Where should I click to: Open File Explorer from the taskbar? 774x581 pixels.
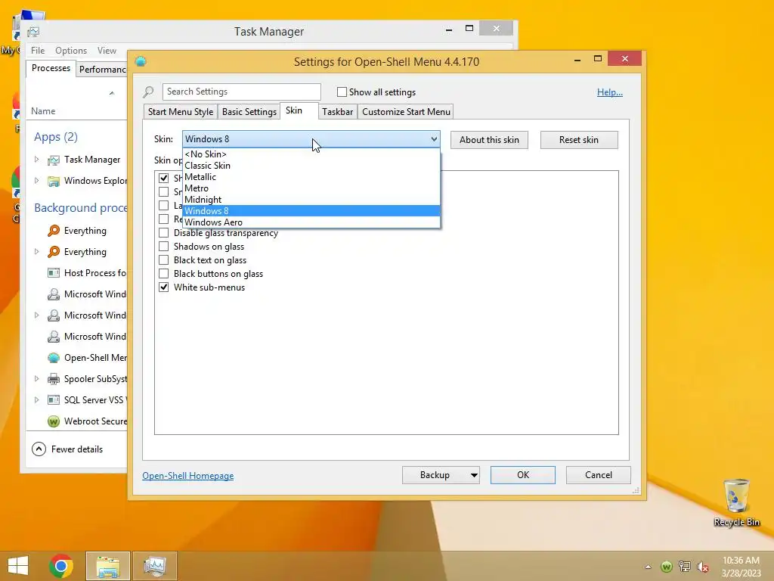click(108, 566)
